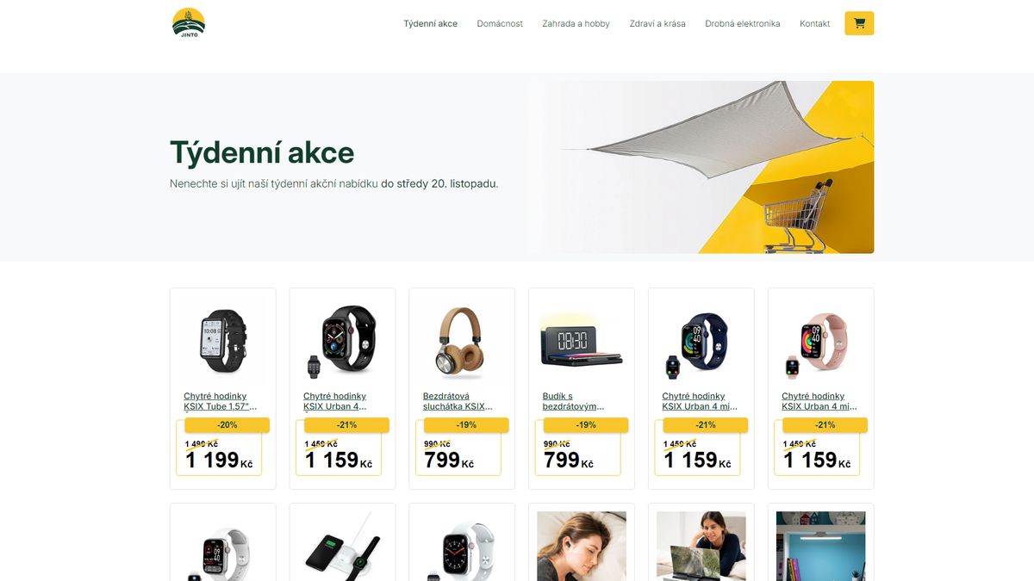The width and height of the screenshot is (1034, 581).
Task: Open Chytré hodinky KSIX Tube 1,57" link
Action: click(221, 401)
